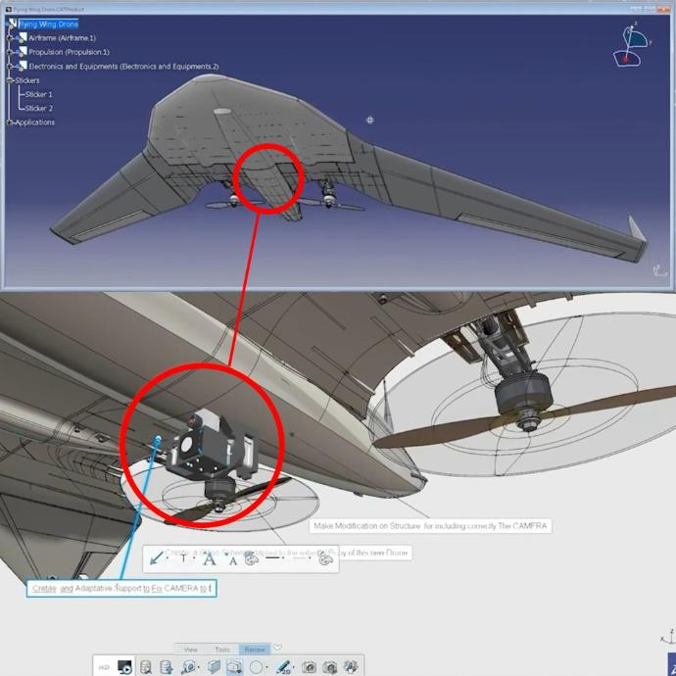The height and width of the screenshot is (676, 676).
Task: Click the capture camera icon in Review toolbar
Action: point(307,667)
